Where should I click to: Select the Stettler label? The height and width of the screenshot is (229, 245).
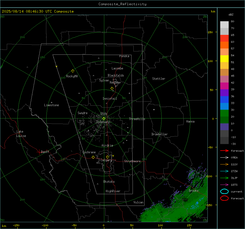(159, 79)
